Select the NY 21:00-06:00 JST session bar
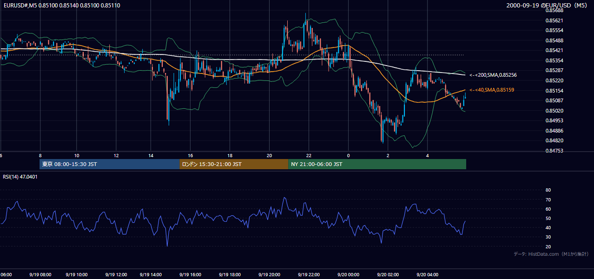The width and height of the screenshot is (594, 279). 377,164
